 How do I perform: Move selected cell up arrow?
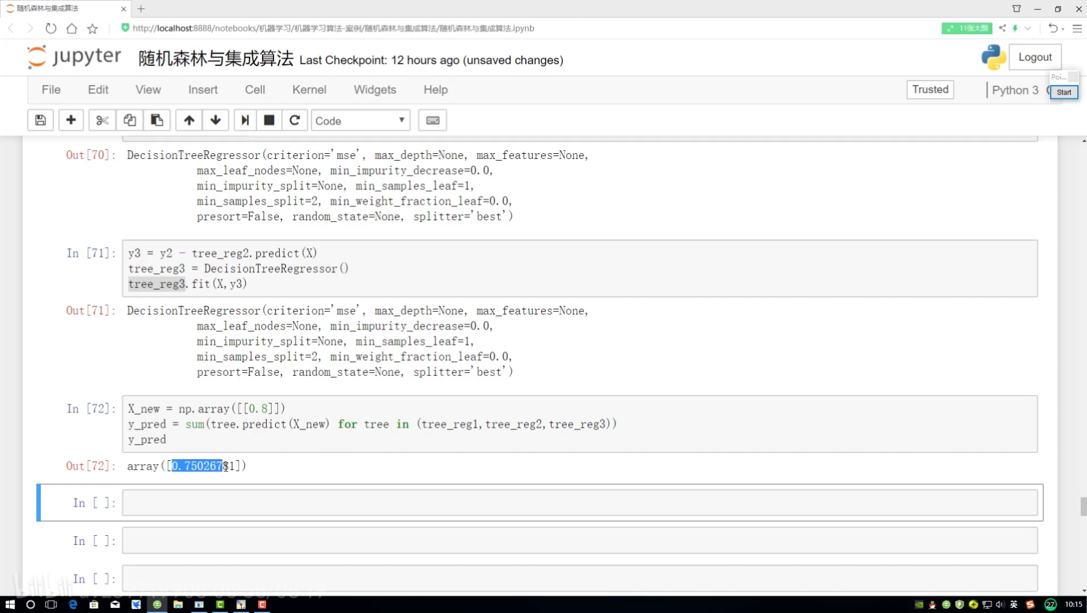pyautogui.click(x=189, y=120)
